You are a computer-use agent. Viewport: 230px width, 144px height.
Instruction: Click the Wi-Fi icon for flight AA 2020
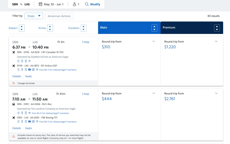37,122
